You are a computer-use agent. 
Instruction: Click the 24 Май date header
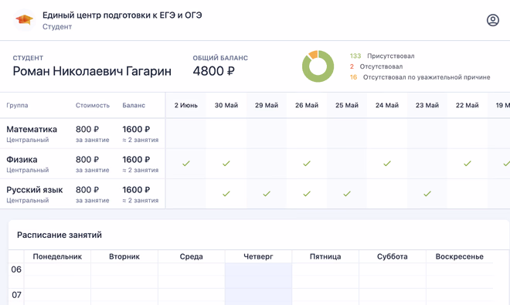387,105
